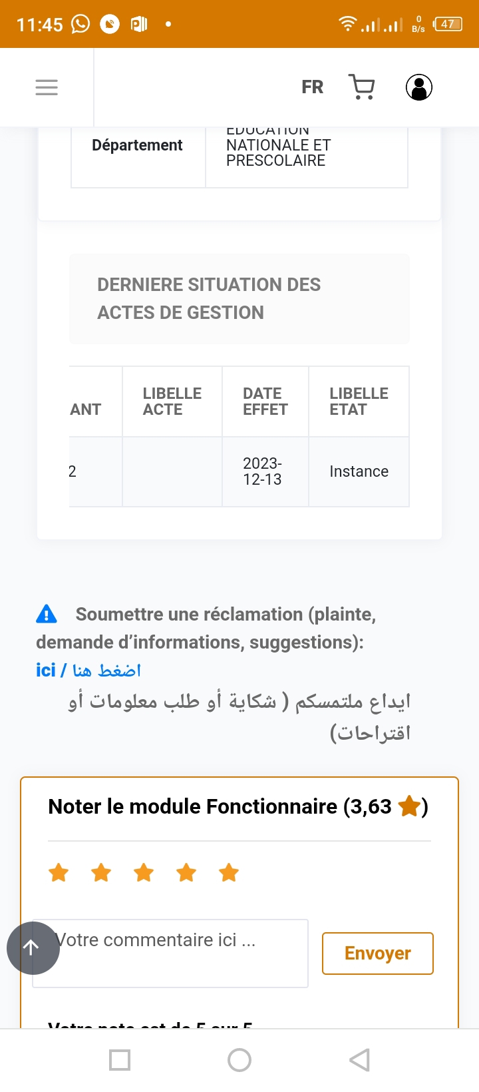Tap the Android home circle button
The image size is (479, 1092).
pos(239,1060)
